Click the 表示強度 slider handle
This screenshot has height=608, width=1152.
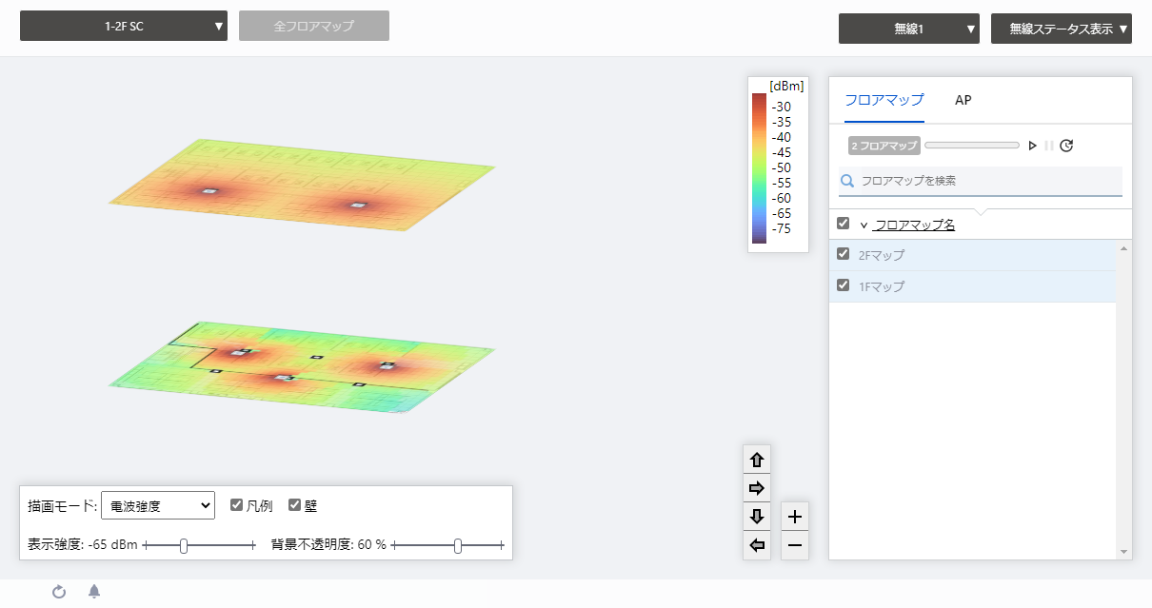(x=184, y=545)
